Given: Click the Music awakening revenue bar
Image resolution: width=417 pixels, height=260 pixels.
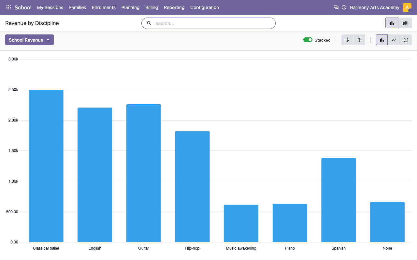Looking at the screenshot, I should 241,223.
